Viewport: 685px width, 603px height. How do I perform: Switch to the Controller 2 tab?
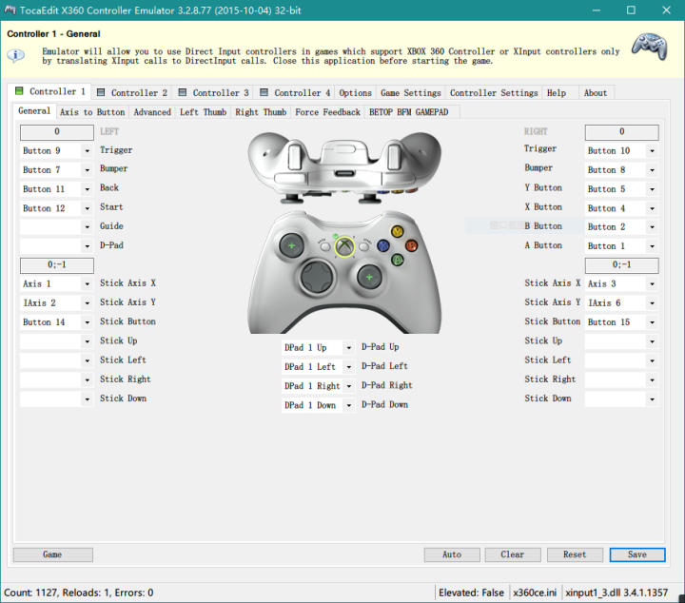click(x=133, y=92)
